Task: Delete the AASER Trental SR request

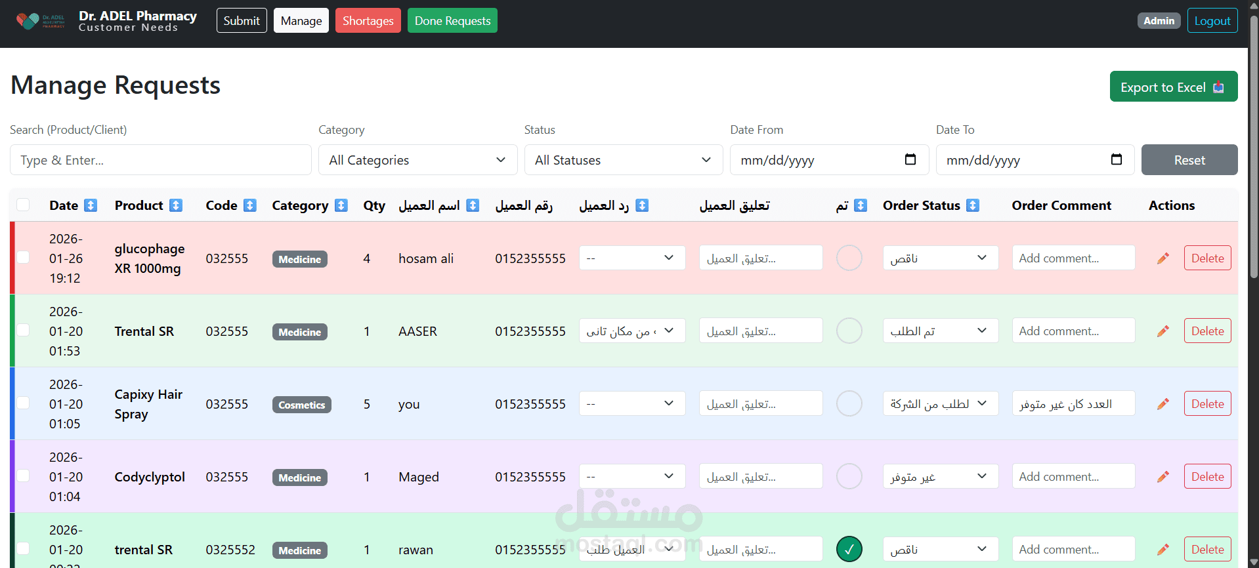Action: 1208,331
